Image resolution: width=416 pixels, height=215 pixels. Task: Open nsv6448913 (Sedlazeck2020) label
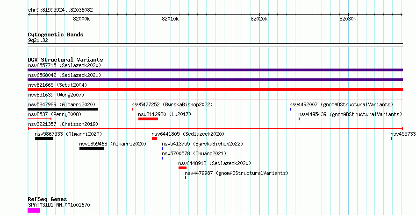click(x=215, y=163)
